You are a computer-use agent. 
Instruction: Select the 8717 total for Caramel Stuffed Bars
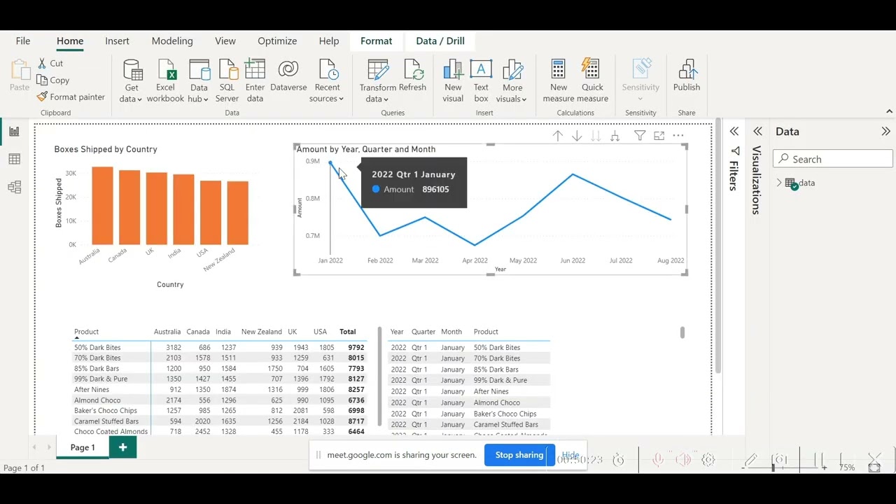[x=356, y=421]
